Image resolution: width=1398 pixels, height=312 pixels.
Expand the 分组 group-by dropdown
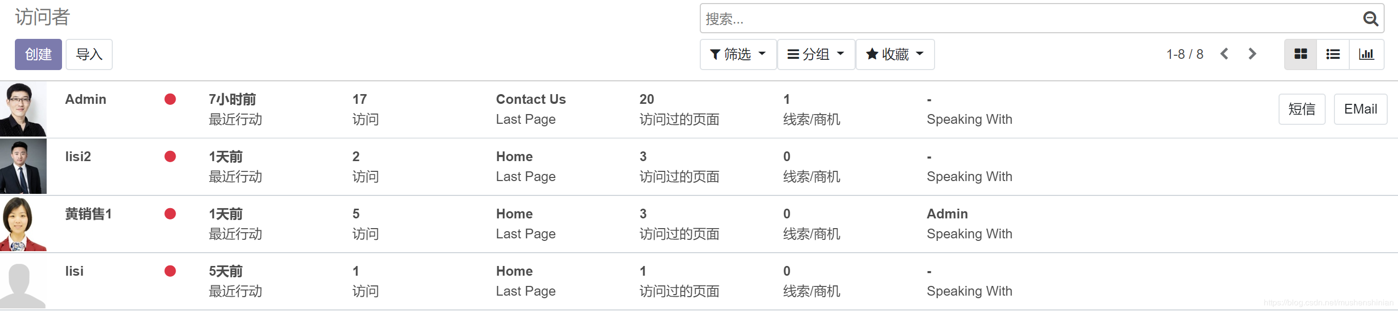coord(816,54)
